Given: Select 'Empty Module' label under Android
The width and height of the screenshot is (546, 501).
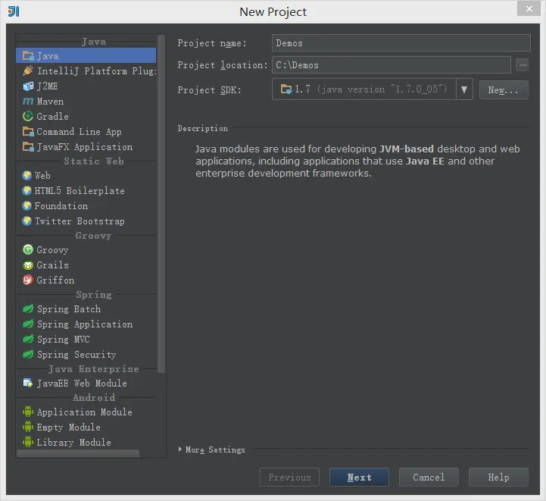Looking at the screenshot, I should pos(69,427).
